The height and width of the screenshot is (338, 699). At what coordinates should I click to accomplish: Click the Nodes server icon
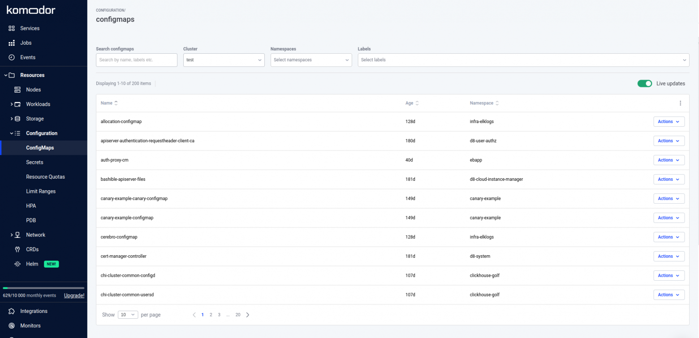pos(17,90)
